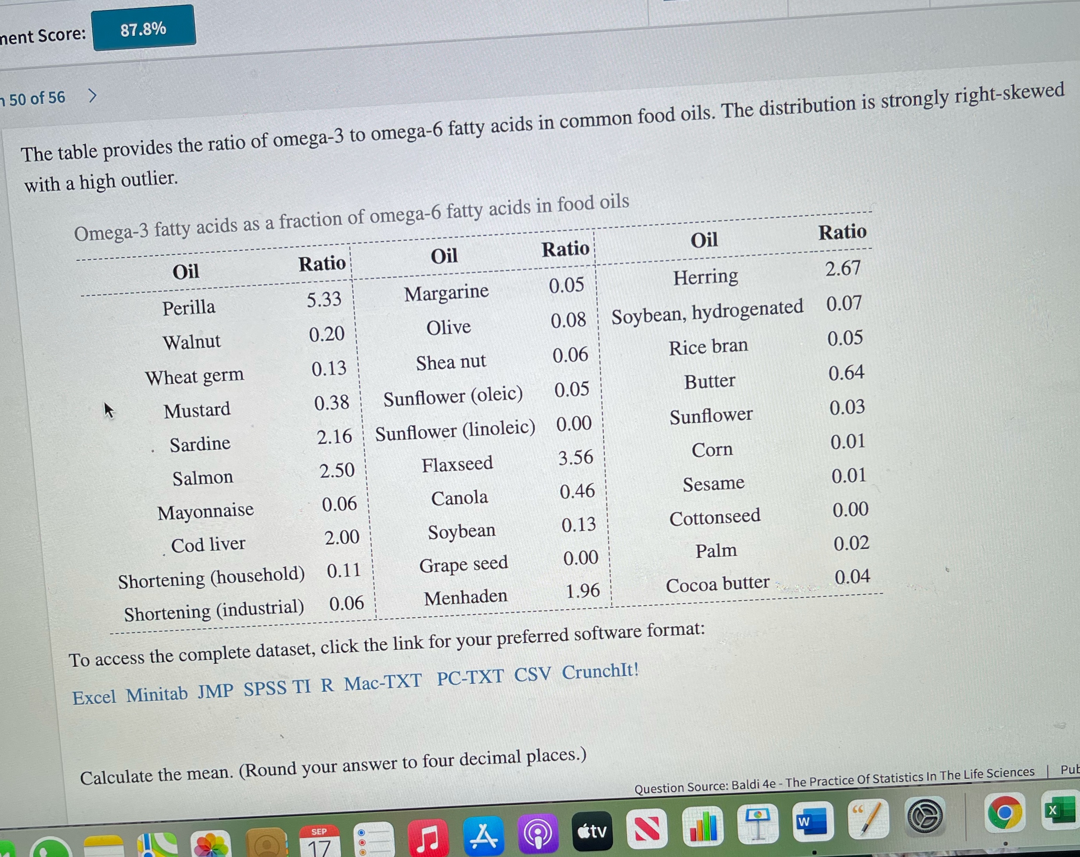
Task: Open the Podcasts app in the dock
Action: tap(538, 834)
